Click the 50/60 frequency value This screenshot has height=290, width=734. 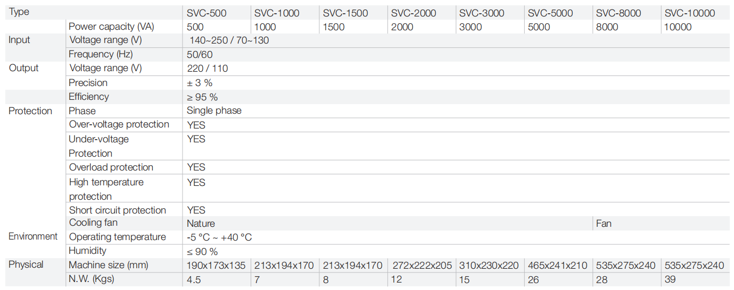(x=200, y=54)
